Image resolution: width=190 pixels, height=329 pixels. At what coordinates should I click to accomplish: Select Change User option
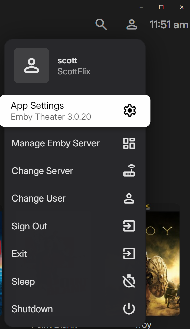(75, 198)
